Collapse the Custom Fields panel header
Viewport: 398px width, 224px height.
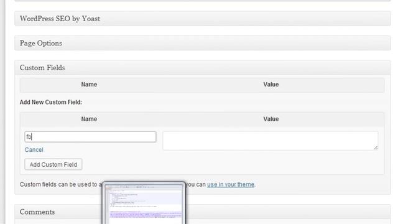(202, 68)
